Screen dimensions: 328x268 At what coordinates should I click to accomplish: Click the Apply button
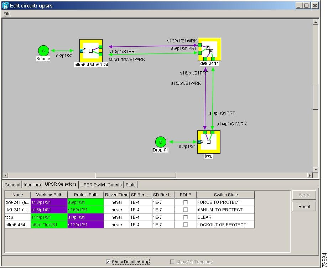point(304,195)
